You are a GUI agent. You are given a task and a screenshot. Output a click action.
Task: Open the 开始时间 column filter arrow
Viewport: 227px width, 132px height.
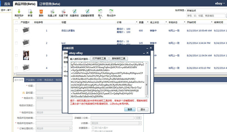click(212, 22)
